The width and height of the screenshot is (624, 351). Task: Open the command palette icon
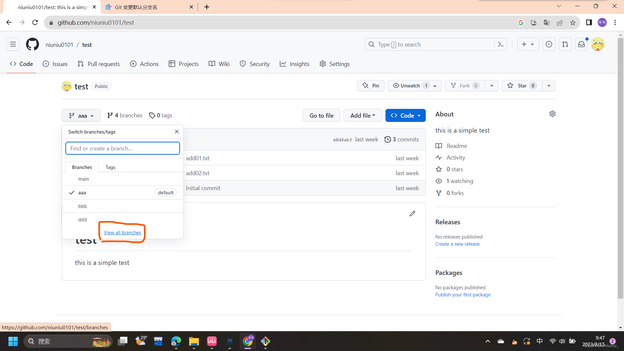coord(500,45)
